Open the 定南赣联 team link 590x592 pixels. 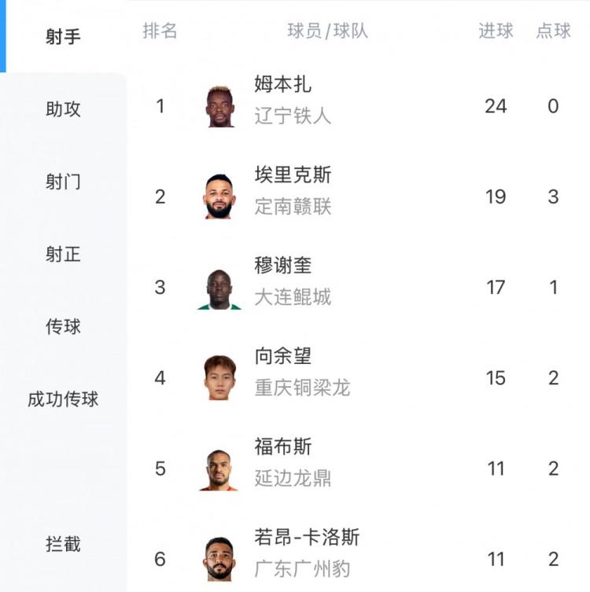293,206
